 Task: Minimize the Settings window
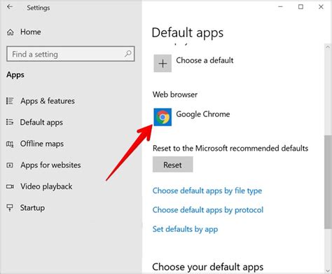280,7
